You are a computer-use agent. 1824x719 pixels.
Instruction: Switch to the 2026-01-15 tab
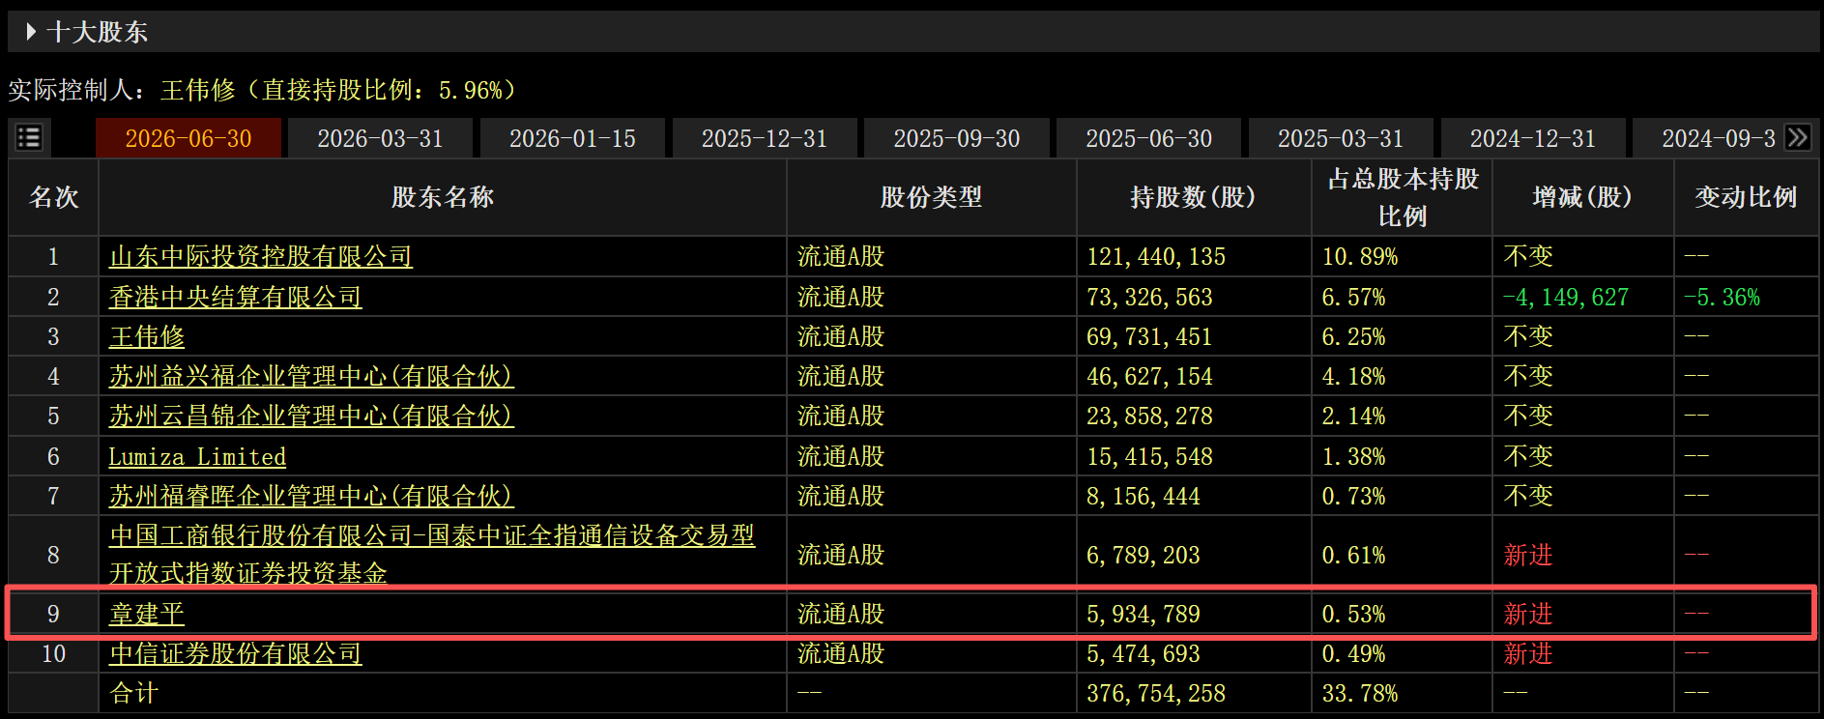572,138
